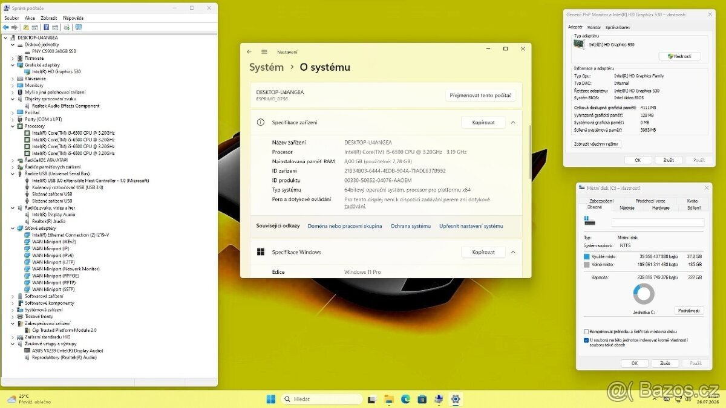Viewport: 726px width, 408px height.
Task: Expand the Monitory node
Action: [x=13, y=85]
